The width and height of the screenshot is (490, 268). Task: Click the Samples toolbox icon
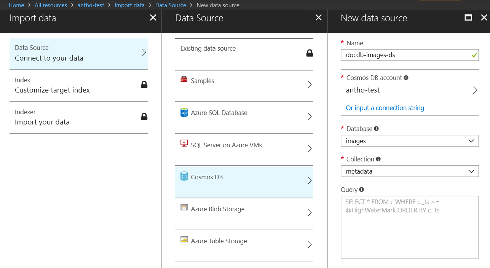click(x=184, y=80)
